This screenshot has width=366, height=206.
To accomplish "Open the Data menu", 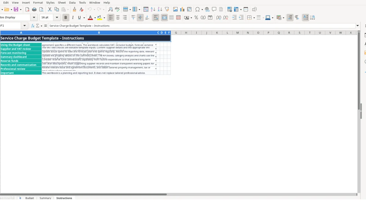I will [x=72, y=2].
